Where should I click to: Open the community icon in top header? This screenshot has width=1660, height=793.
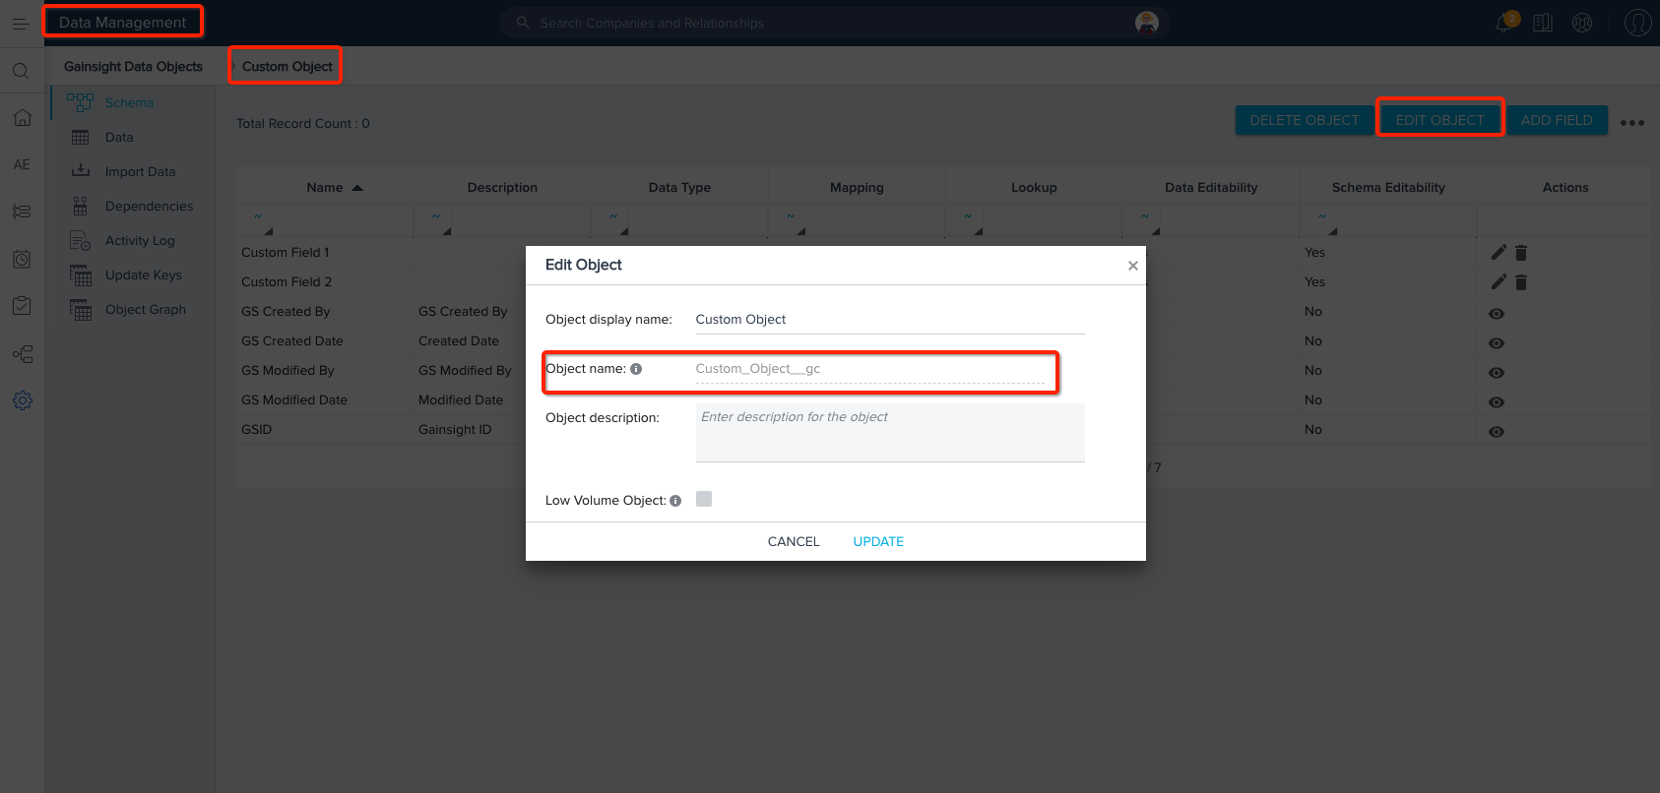point(1582,23)
